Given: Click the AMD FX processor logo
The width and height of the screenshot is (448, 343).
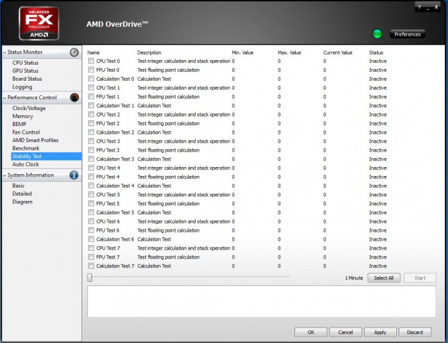Looking at the screenshot, I should [x=39, y=24].
